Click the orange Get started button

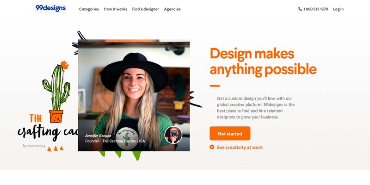click(x=230, y=133)
